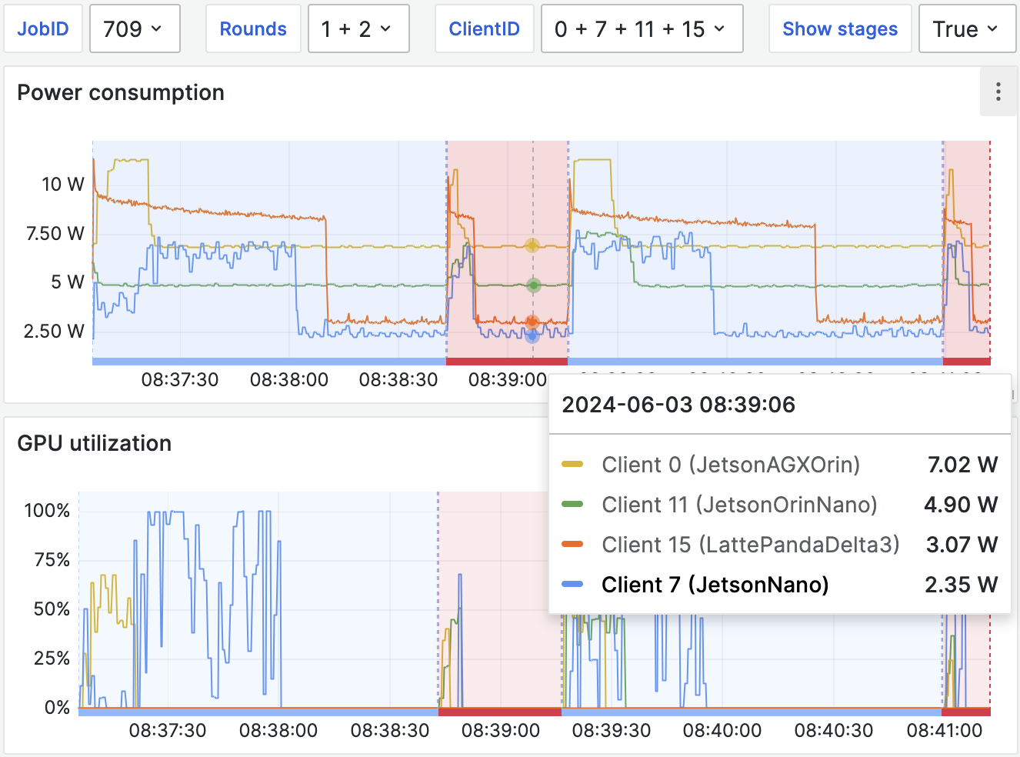Screen dimensions: 1020x757
Task: Expand the Rounds 1 + 2 selector
Action: click(358, 29)
